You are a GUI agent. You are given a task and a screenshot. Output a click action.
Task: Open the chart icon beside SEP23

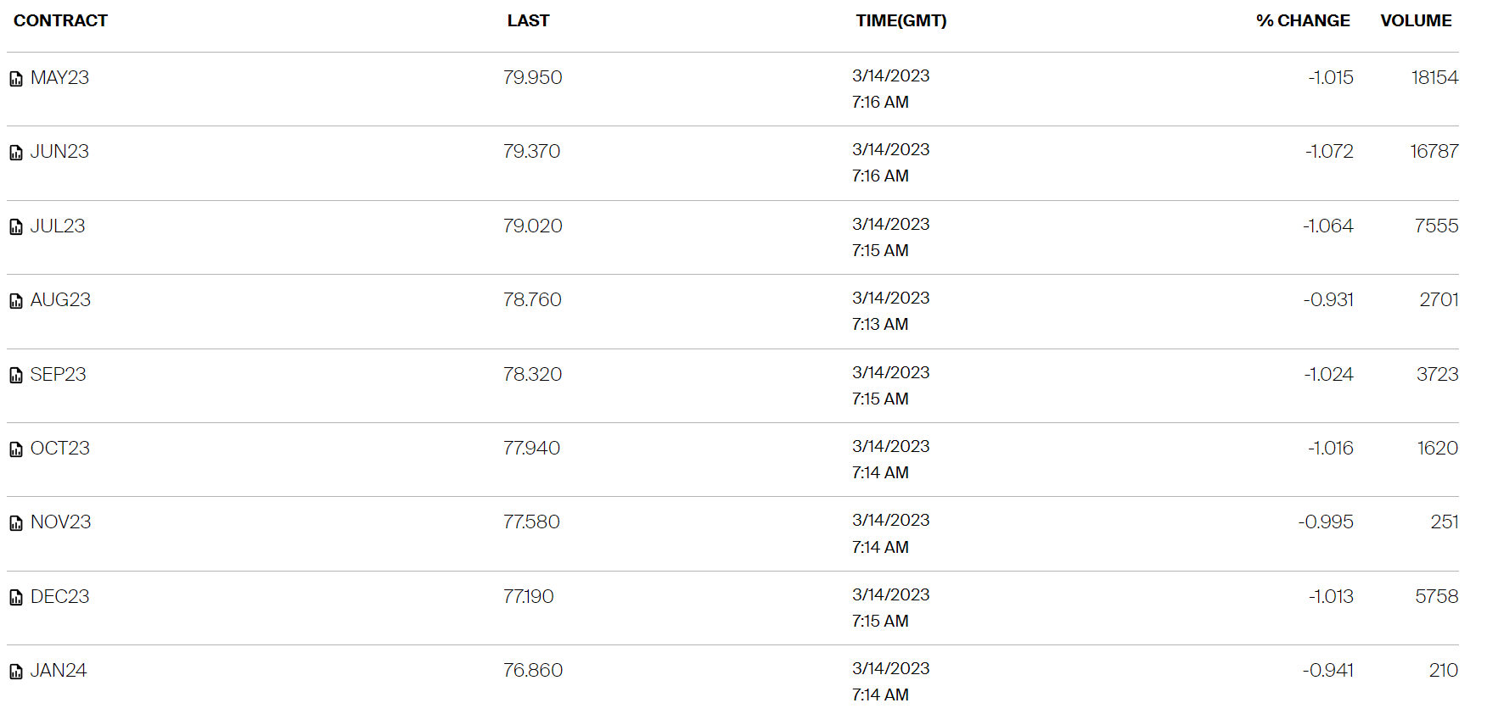[x=16, y=376]
